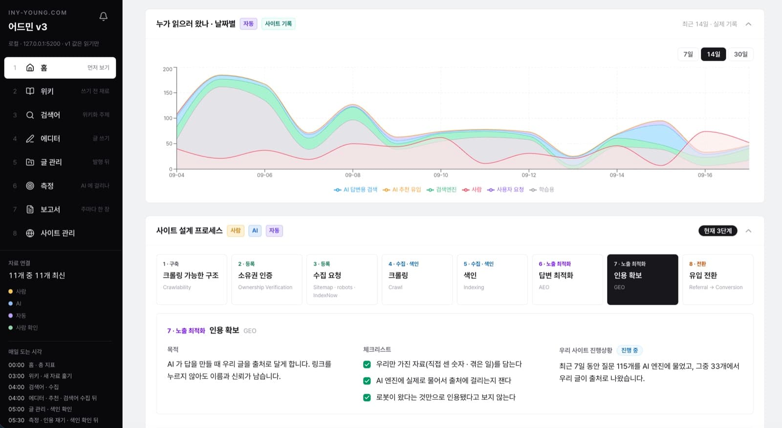Click the 사람 tag in 사이트 설계 프로세스

[x=236, y=231]
